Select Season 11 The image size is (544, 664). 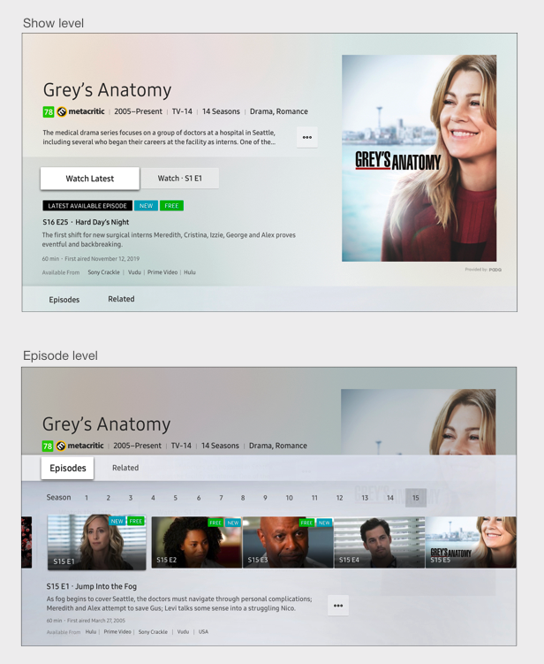[x=314, y=498]
